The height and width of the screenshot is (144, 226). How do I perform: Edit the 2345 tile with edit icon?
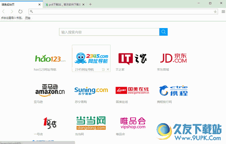click(103, 69)
